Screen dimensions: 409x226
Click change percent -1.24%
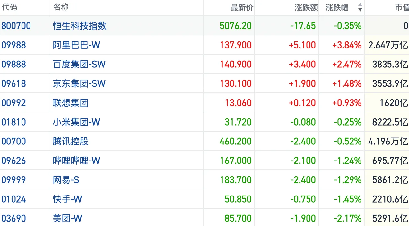point(348,161)
